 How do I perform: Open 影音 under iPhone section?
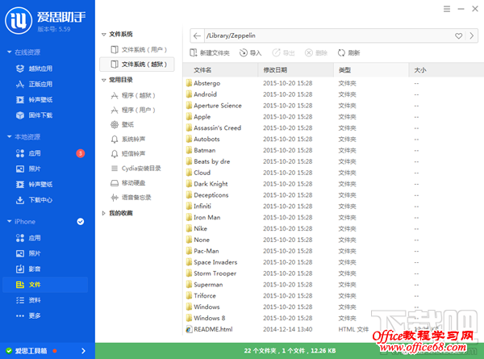pyautogui.click(x=28, y=269)
